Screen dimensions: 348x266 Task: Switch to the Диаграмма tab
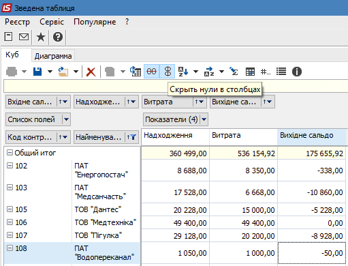click(x=53, y=56)
